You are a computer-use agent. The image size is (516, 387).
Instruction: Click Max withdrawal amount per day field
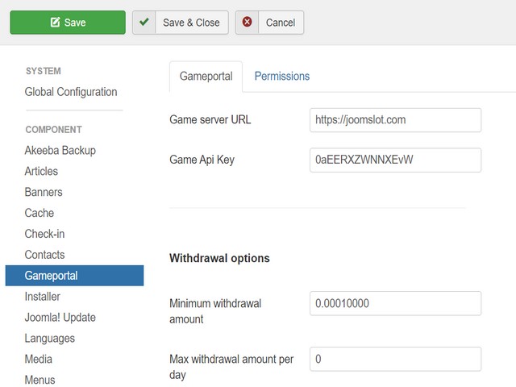(395, 359)
